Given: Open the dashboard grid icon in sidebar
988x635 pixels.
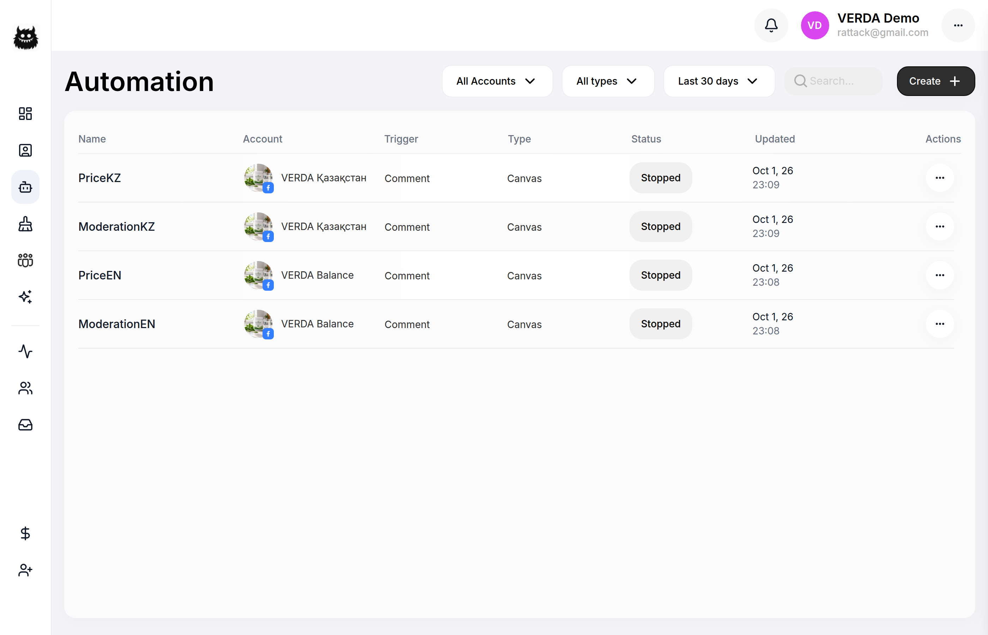Looking at the screenshot, I should click(25, 114).
